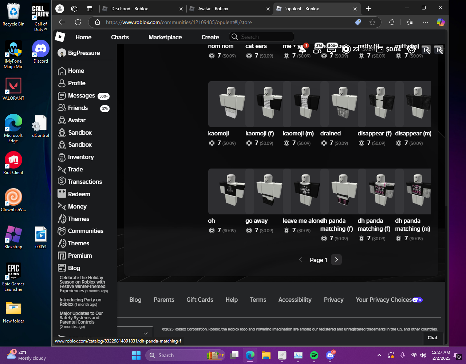Open Spotify from the taskbar

click(x=314, y=355)
